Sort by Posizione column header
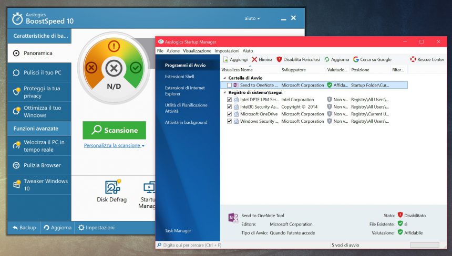The width and height of the screenshot is (452, 256). 370,70
